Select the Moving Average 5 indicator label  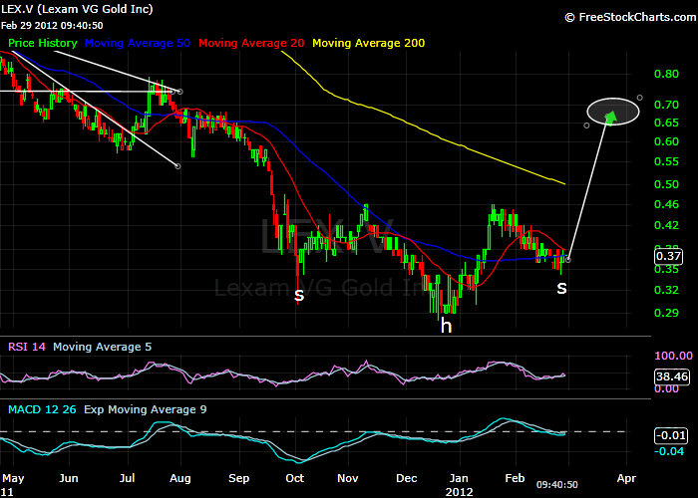(103, 347)
